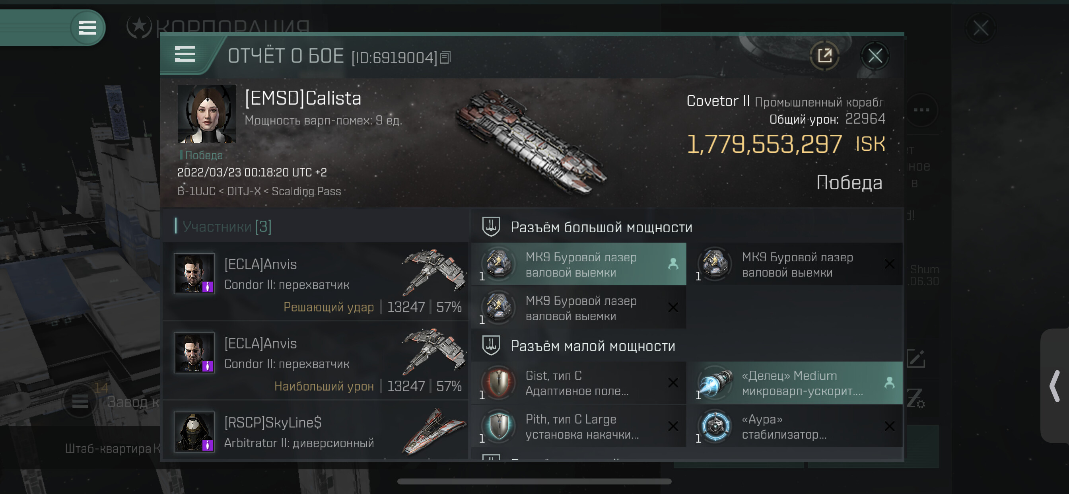Click the edit pencil icon behind report
The image size is (1069, 494).
915,359
